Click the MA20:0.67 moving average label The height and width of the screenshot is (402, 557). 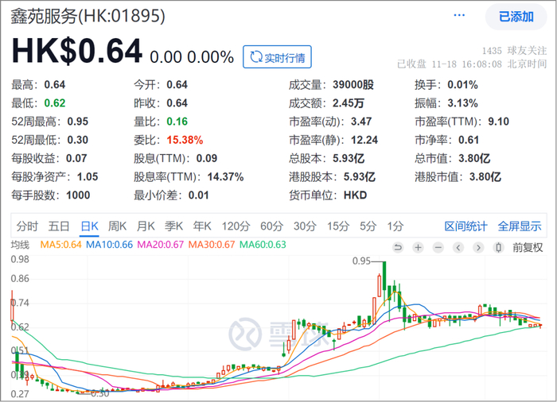point(160,245)
